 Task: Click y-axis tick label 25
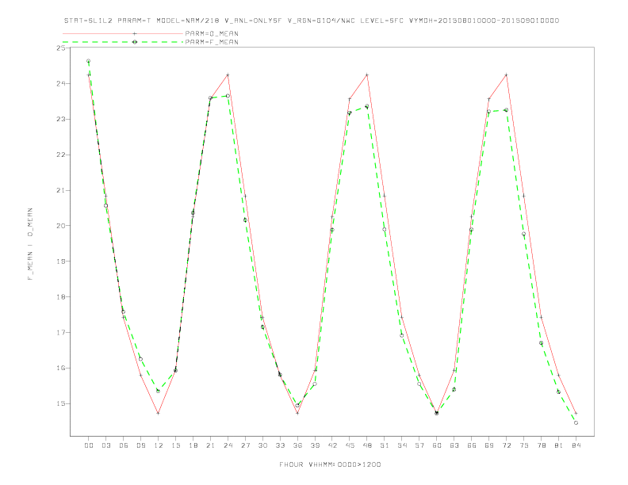tap(61, 48)
